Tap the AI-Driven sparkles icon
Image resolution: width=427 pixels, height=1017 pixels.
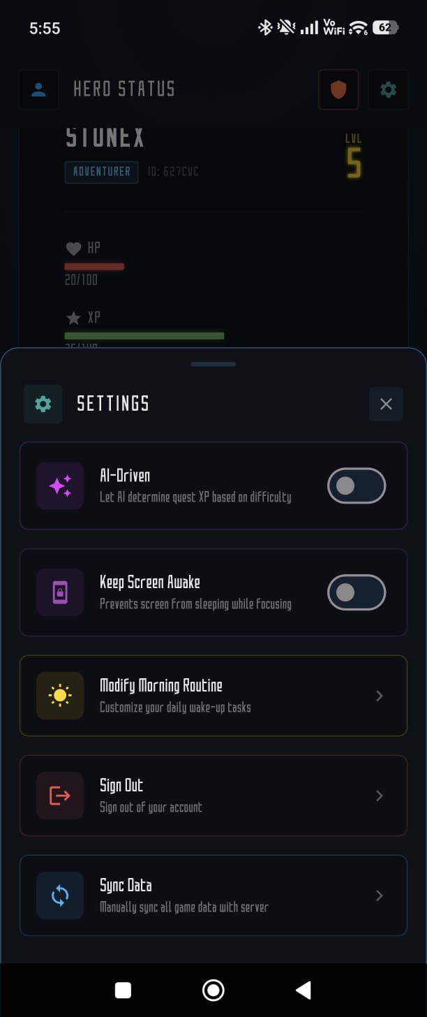point(60,485)
